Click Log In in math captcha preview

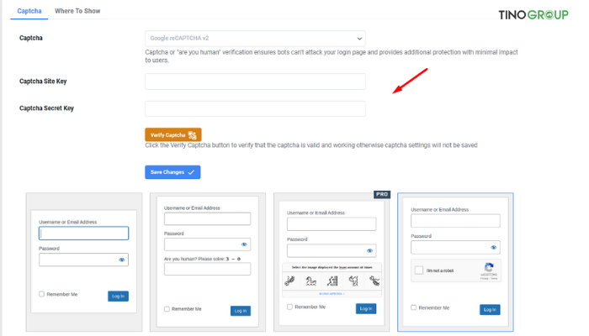241,311
